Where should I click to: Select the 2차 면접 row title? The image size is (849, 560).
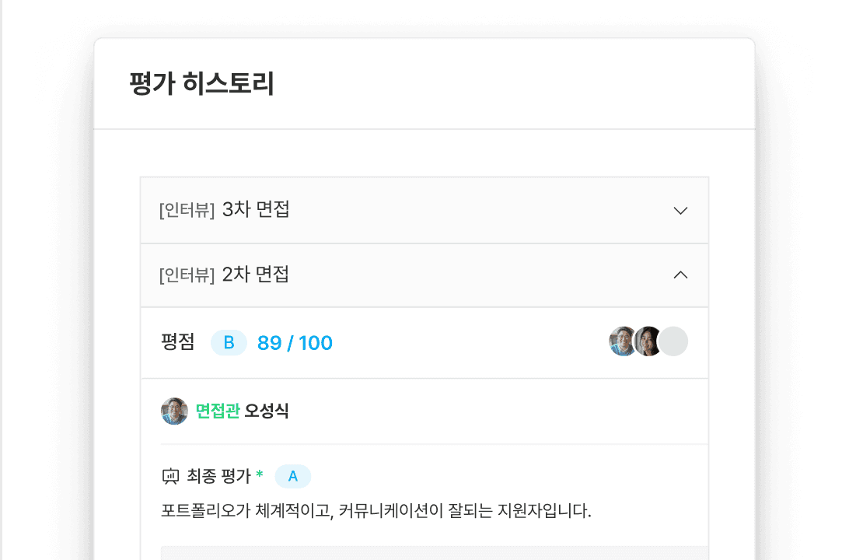pyautogui.click(x=256, y=274)
